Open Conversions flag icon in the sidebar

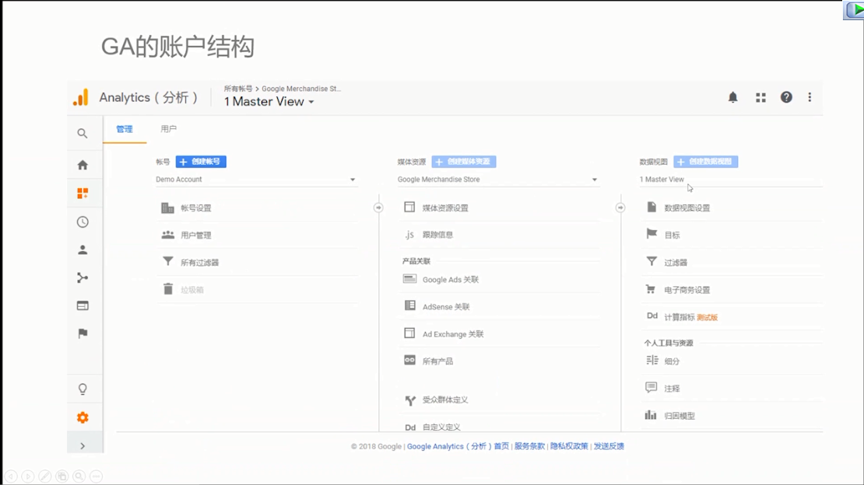click(x=82, y=333)
